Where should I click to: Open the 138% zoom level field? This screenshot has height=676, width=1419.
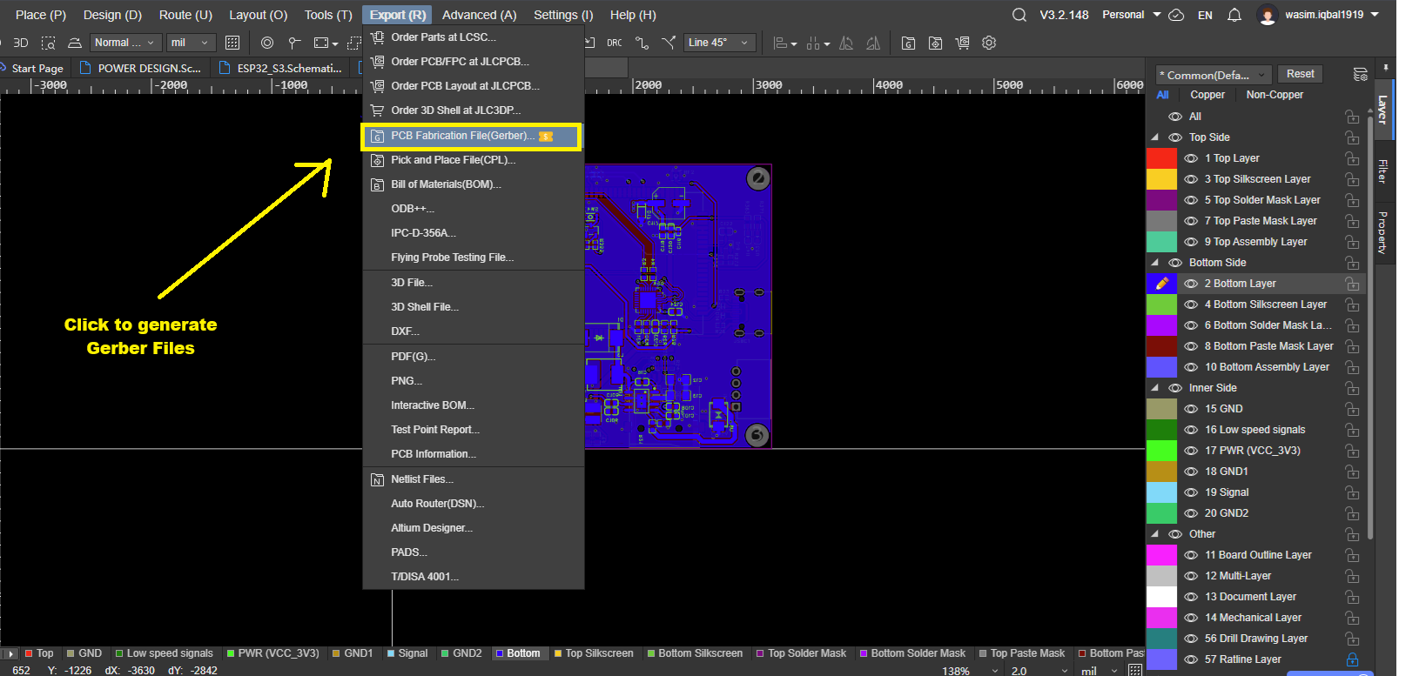click(970, 671)
